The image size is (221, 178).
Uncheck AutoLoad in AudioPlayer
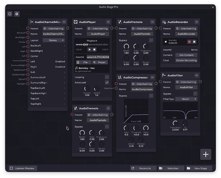[107, 83]
